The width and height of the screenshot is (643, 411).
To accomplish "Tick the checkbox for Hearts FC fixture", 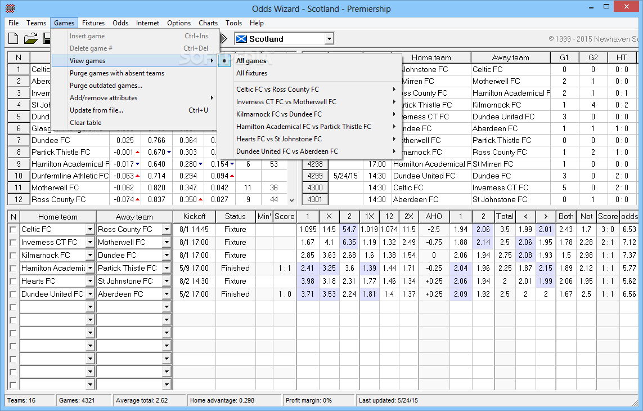I will click(13, 282).
